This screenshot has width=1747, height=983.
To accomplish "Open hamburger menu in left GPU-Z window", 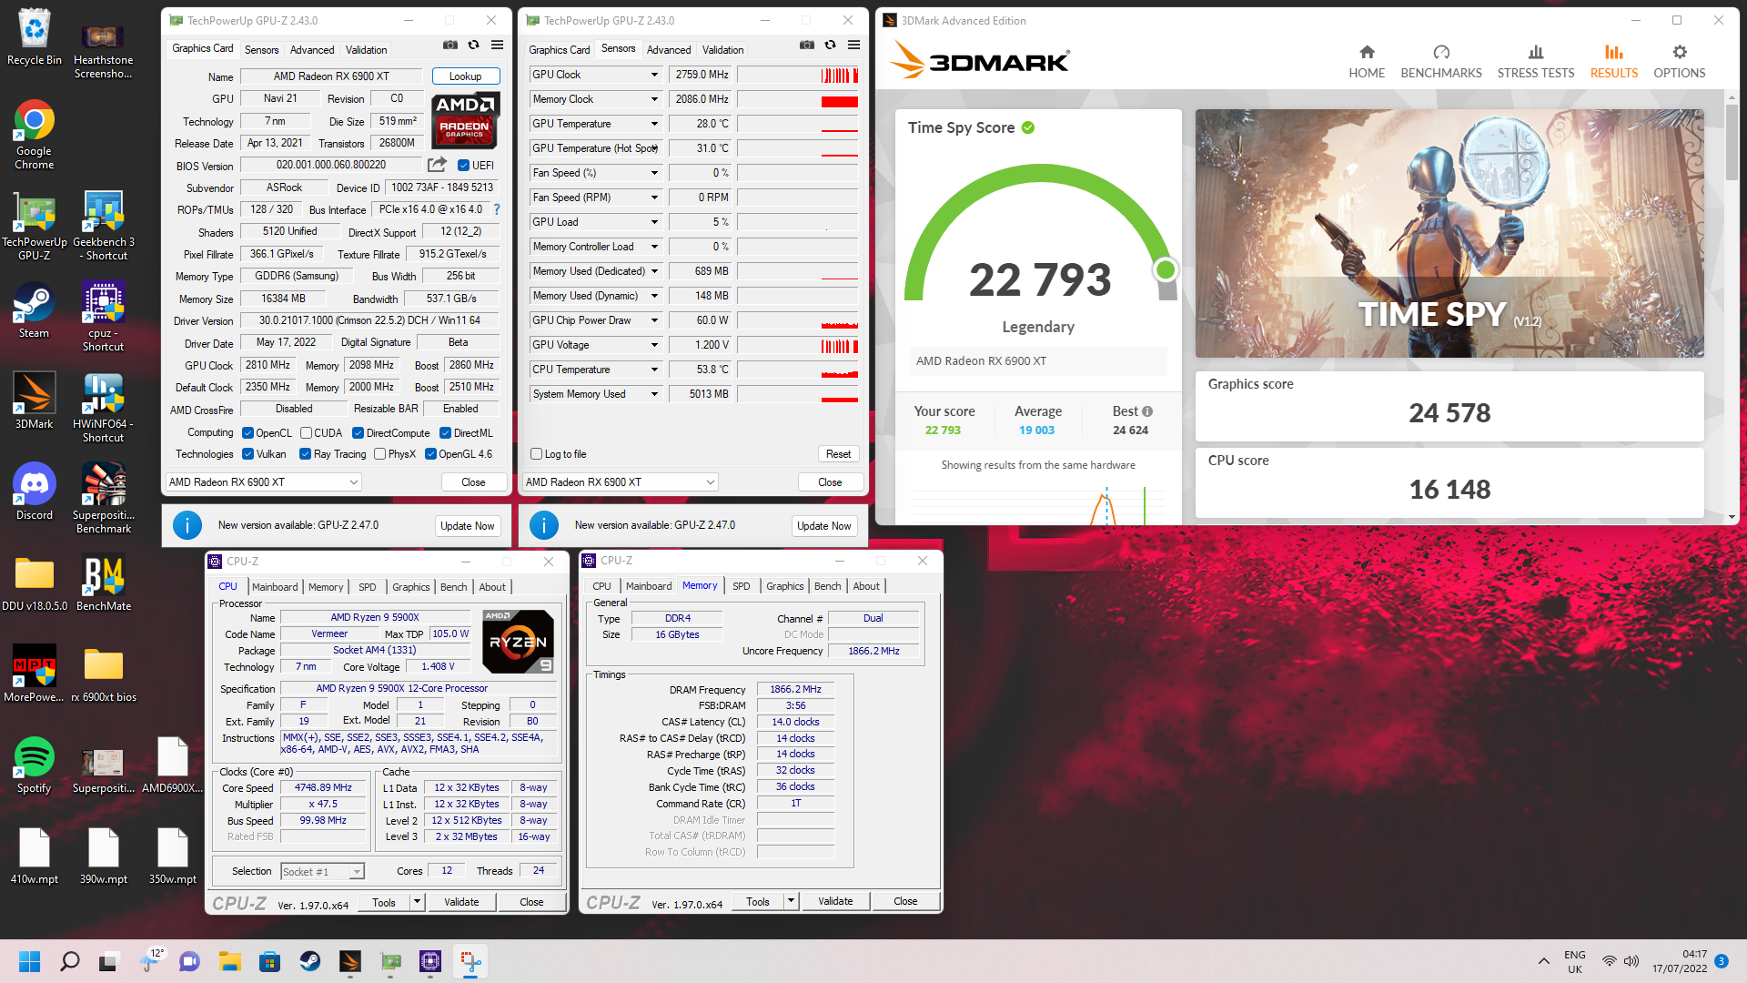I will click(x=497, y=45).
